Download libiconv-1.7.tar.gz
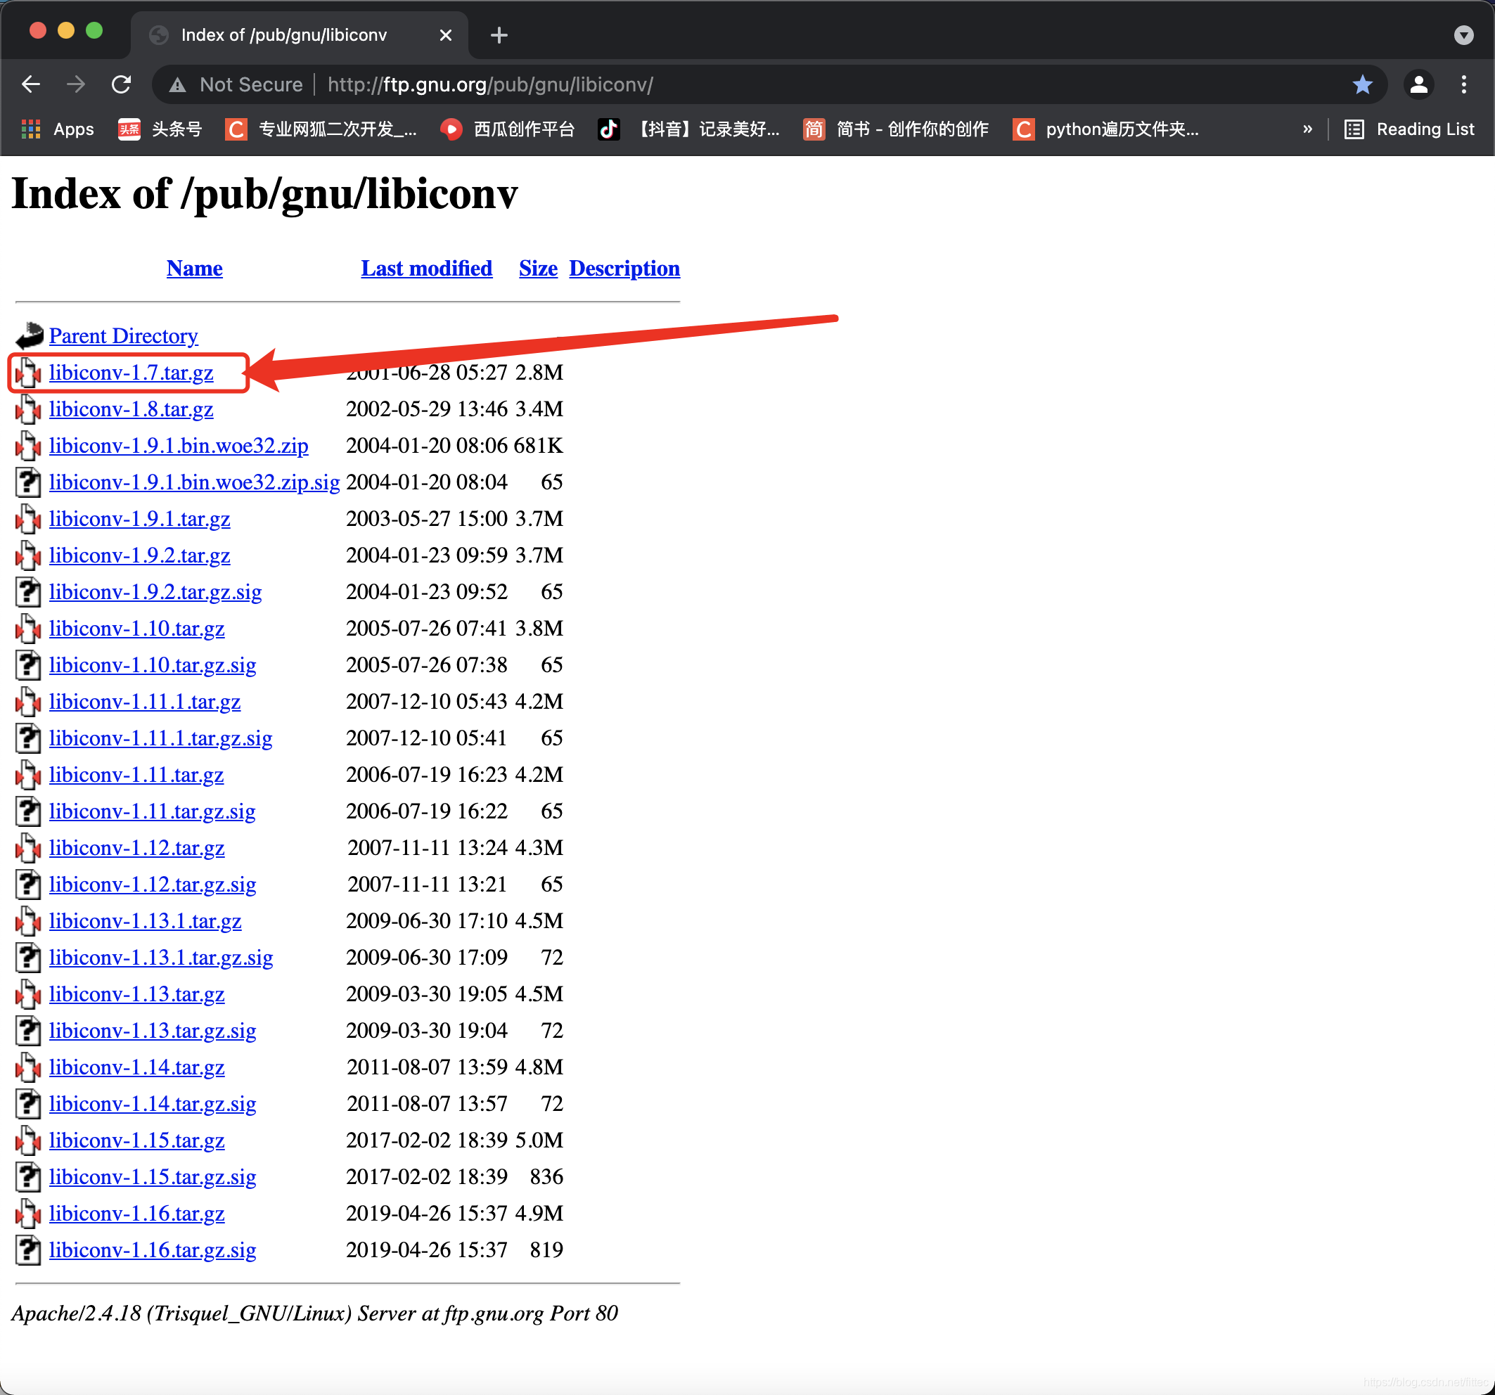The height and width of the screenshot is (1395, 1495). pyautogui.click(x=131, y=372)
